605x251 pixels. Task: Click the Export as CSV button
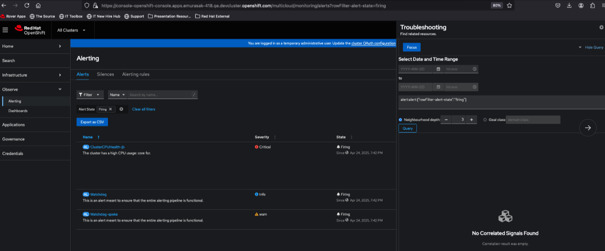pyautogui.click(x=92, y=122)
